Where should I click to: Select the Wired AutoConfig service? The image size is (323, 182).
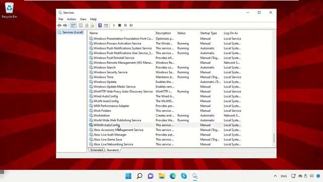[x=165, y=96]
